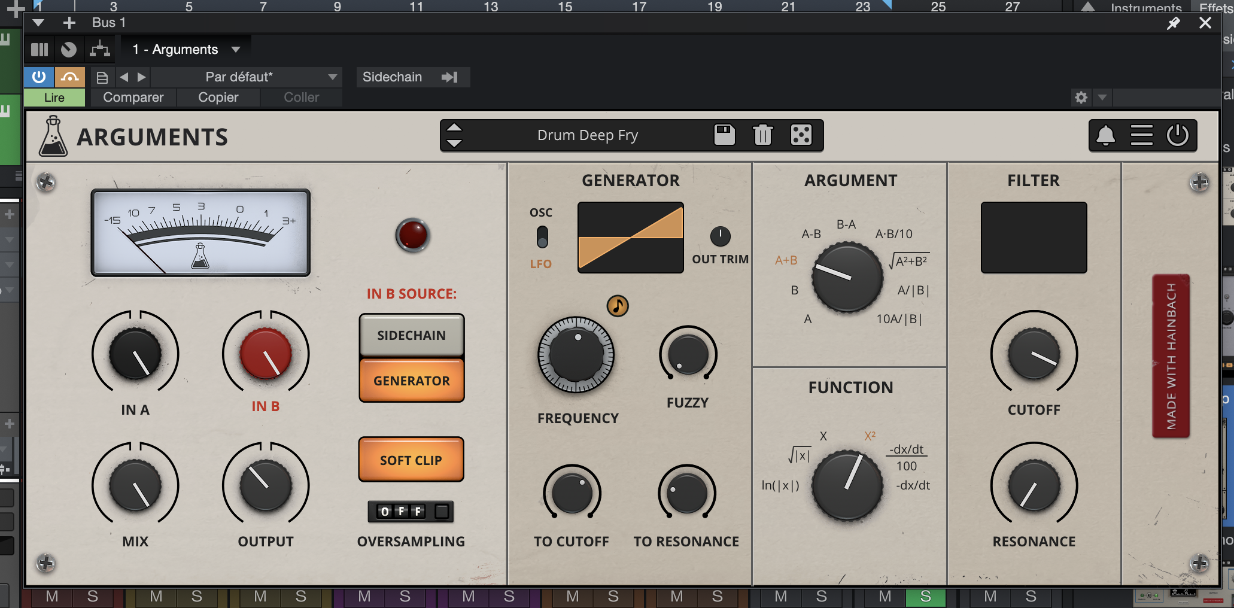Screen dimensions: 1234x608
Task: Flip the OSC/LFO switch
Action: [542, 237]
